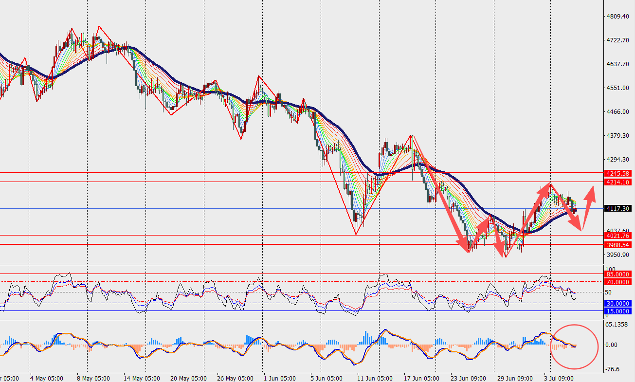
Task: Click the 4379.30 price axis value
Action: (x=619, y=136)
